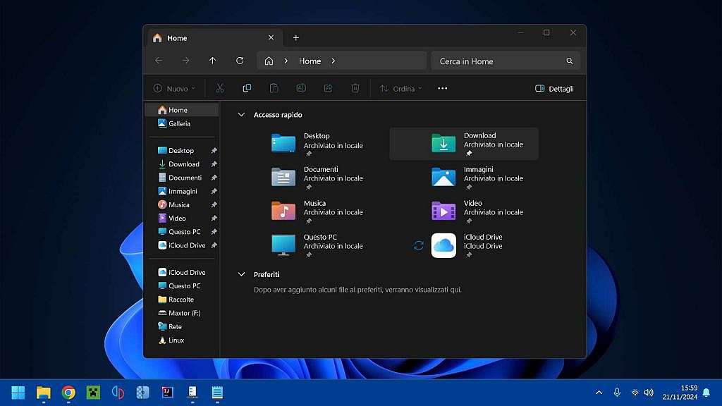This screenshot has width=722, height=406.
Task: Click the search magnifier in Cerca in Home
Action: (x=570, y=61)
